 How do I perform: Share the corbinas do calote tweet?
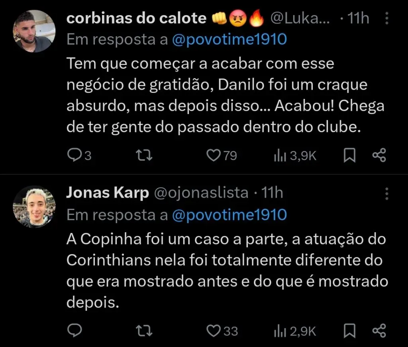click(x=379, y=155)
